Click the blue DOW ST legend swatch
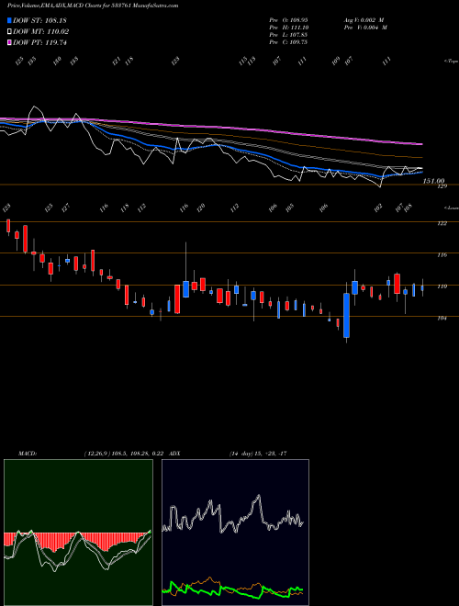Image resolution: width=459 pixels, height=606 pixels. coord(9,20)
